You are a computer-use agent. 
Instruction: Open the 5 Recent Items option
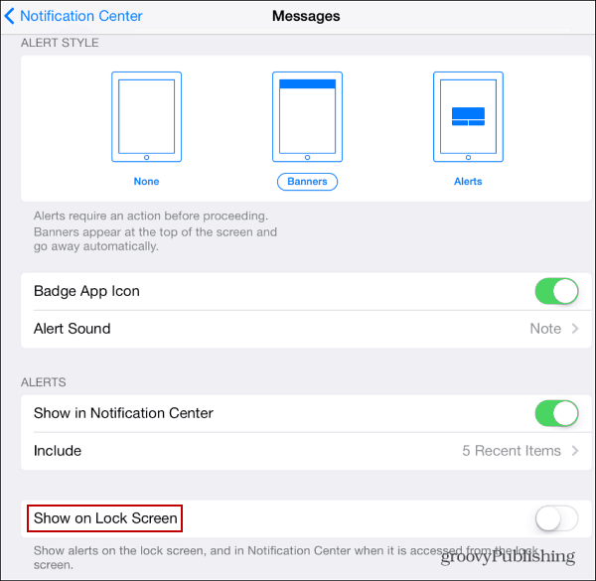pos(512,451)
